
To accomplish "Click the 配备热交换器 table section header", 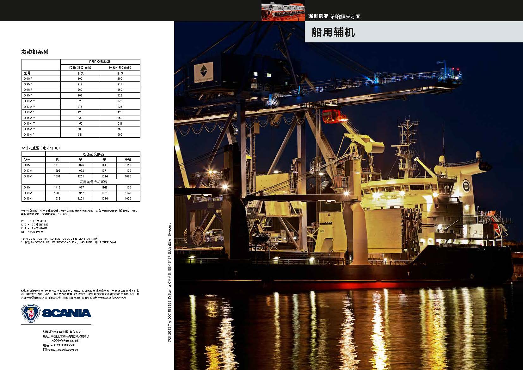I will pos(93,154).
